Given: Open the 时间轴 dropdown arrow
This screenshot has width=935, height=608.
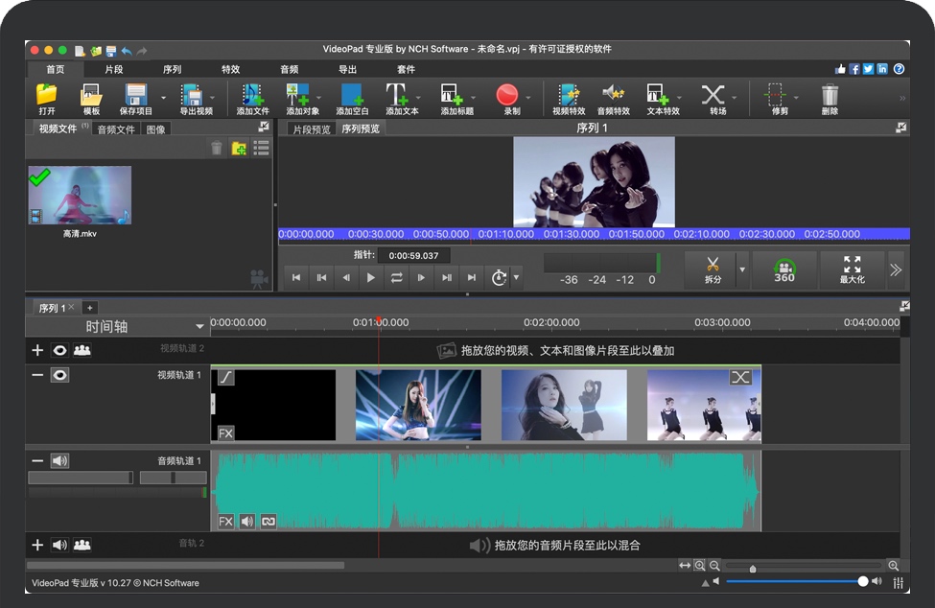Looking at the screenshot, I should point(199,324).
